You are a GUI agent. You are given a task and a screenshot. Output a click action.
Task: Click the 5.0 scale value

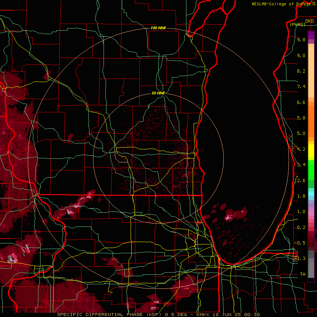[301, 133]
